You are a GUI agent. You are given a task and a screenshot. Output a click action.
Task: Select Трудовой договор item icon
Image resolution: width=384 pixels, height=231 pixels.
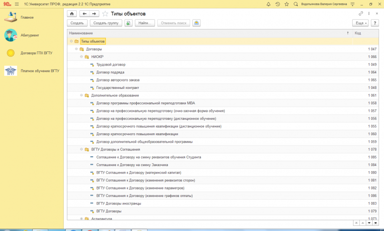tap(92, 65)
